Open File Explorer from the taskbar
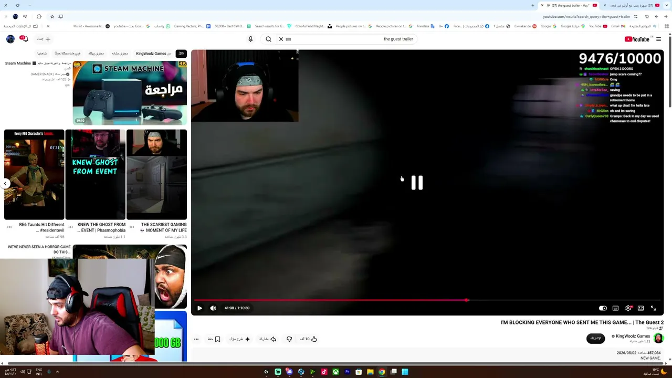The width and height of the screenshot is (672, 378). coord(370,372)
